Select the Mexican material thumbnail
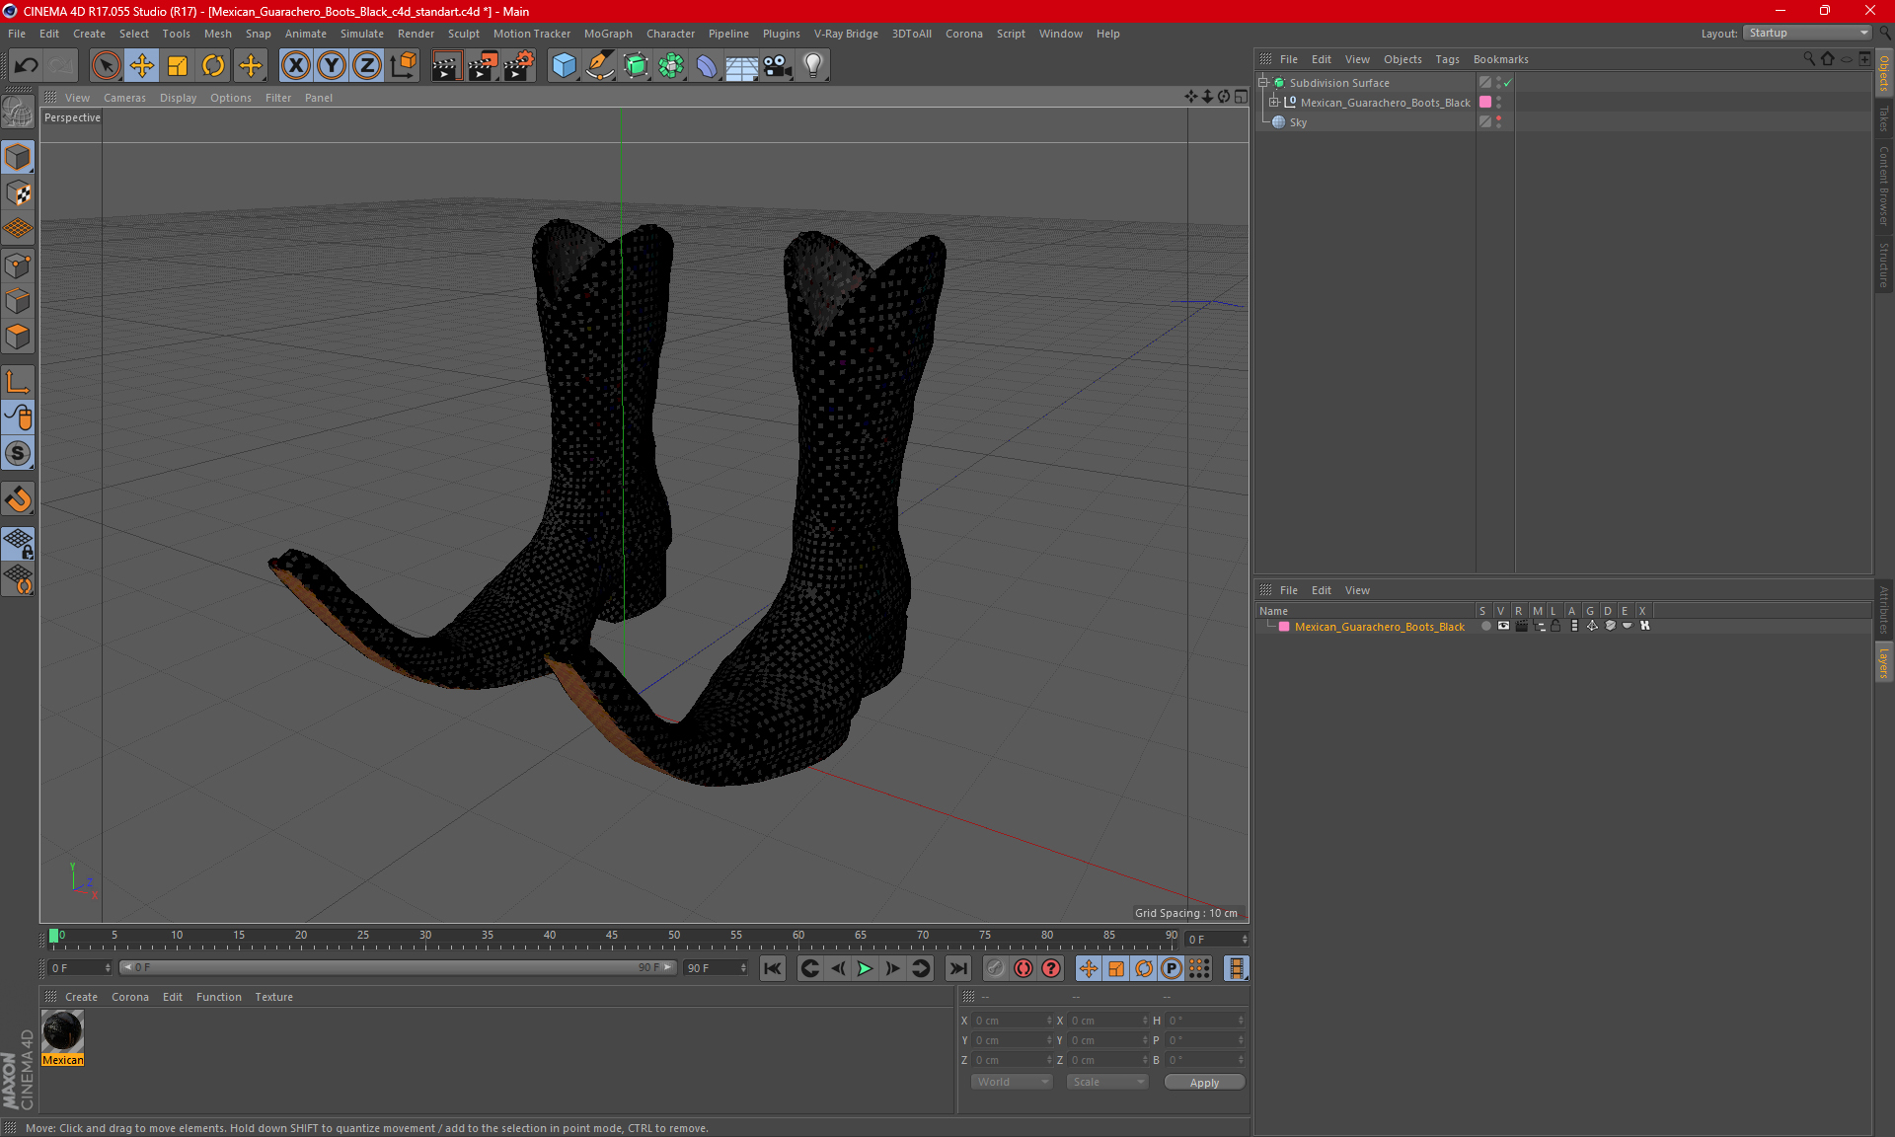This screenshot has width=1895, height=1137. click(62, 1032)
